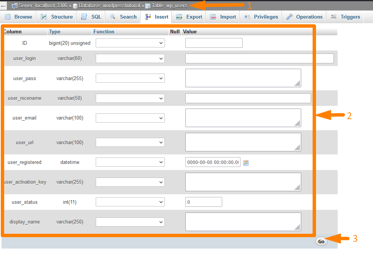Open the Import tab

pos(223,17)
